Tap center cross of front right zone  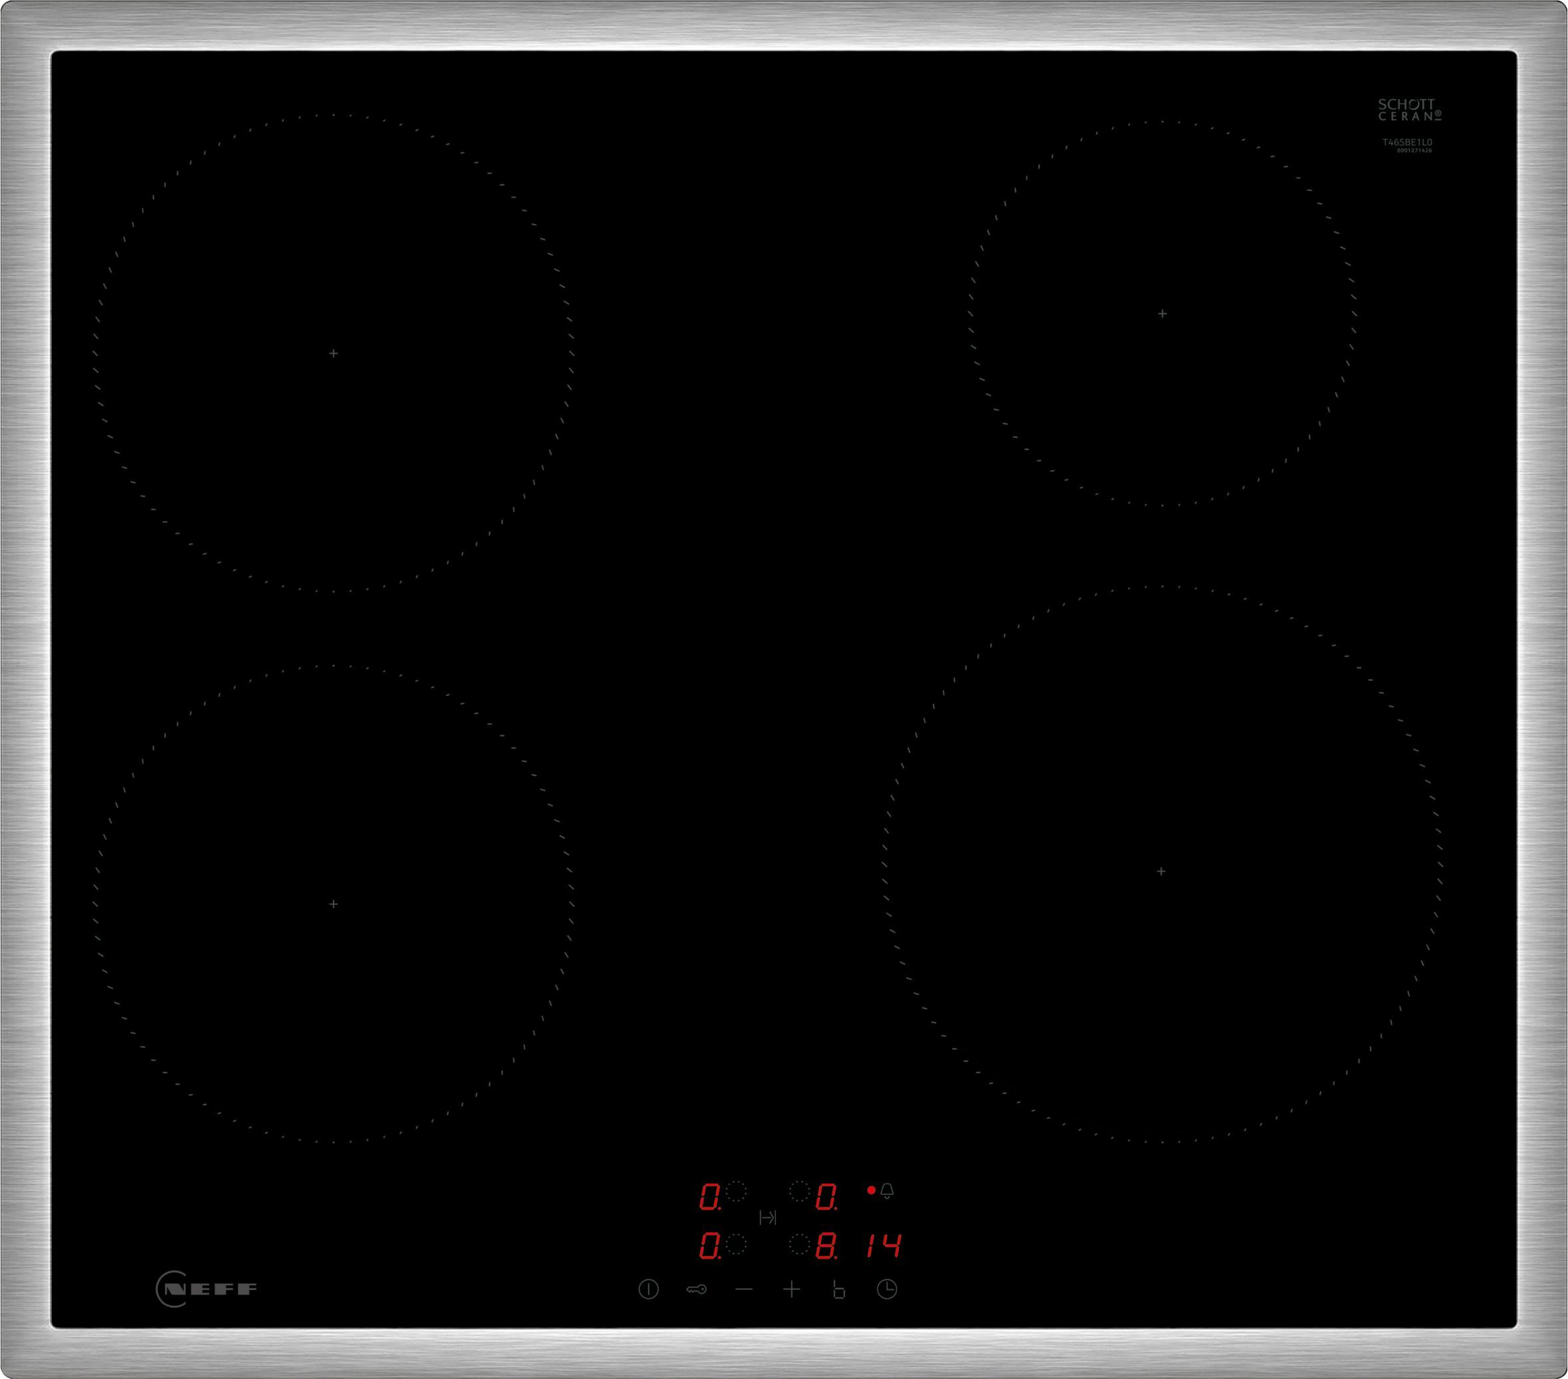tap(1160, 871)
